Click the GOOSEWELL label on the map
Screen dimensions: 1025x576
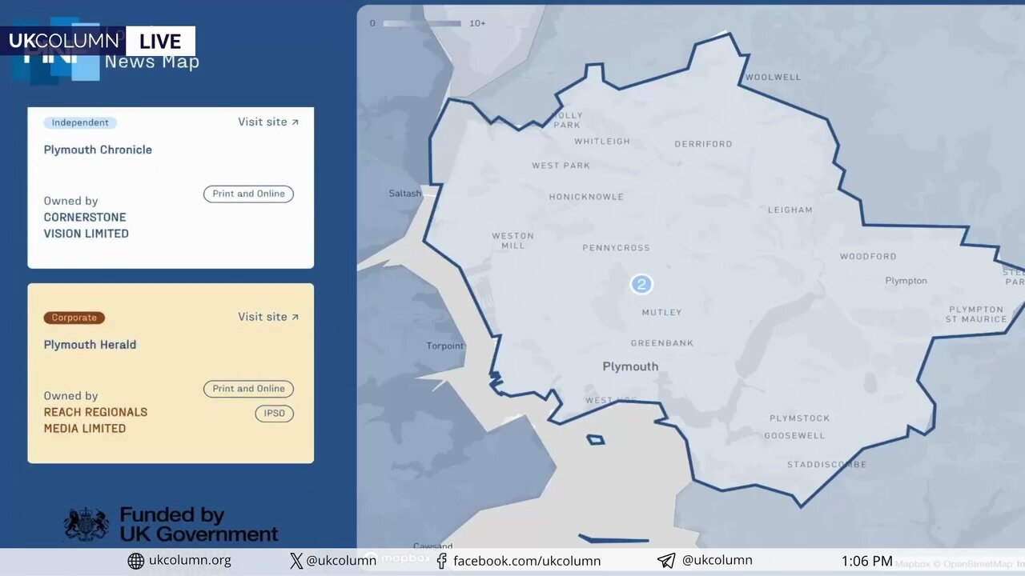point(794,436)
